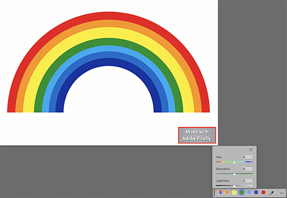Choose the orange color swatch

tap(227, 192)
